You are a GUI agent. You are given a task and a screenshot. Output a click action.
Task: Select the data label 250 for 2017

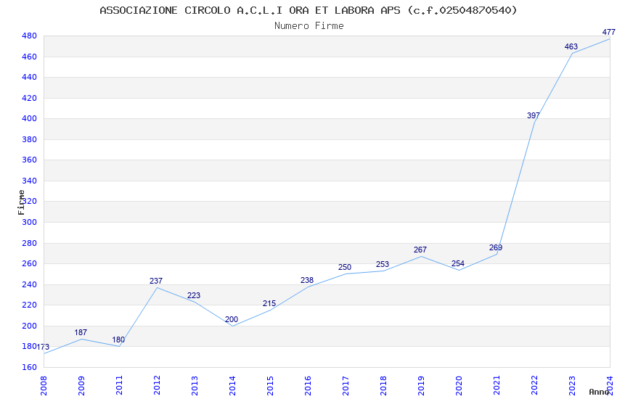tap(345, 267)
